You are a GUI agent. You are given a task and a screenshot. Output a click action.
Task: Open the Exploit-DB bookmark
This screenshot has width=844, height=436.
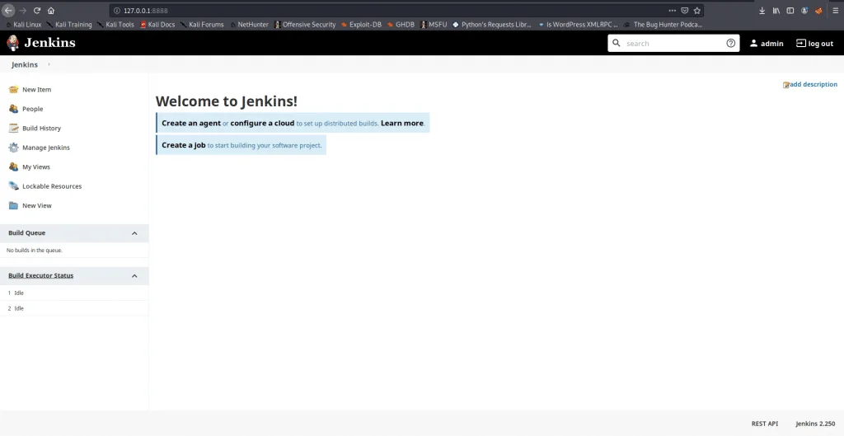362,24
